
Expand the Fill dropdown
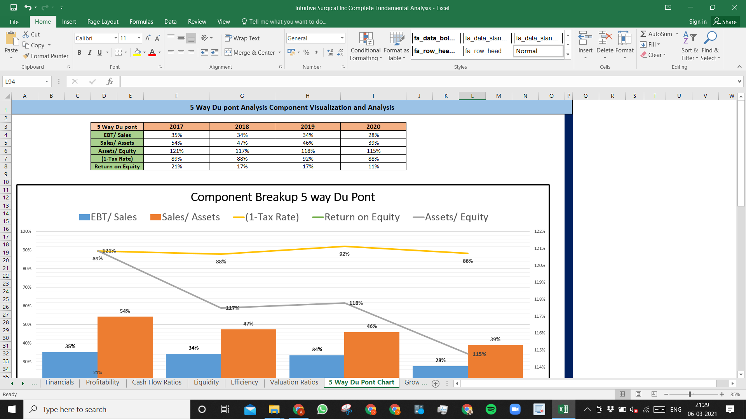click(659, 44)
